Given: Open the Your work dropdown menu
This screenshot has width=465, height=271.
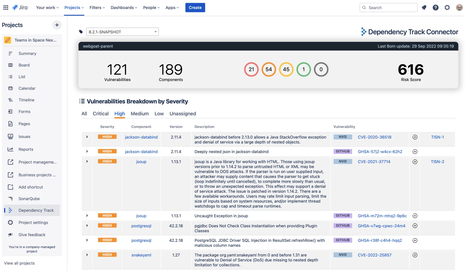Looking at the screenshot, I should coord(47,8).
